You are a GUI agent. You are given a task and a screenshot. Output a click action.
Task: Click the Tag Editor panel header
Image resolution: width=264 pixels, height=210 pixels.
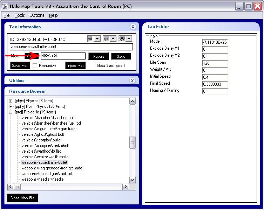point(201,27)
